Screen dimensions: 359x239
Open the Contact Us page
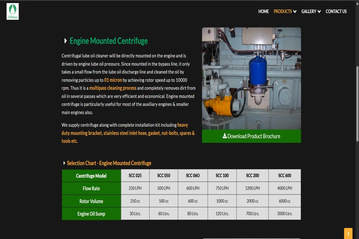pyautogui.click(x=336, y=11)
